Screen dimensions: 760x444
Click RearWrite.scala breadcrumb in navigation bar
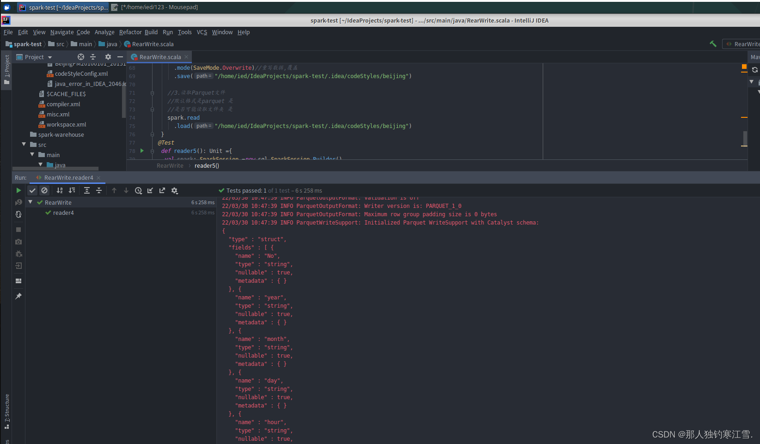pos(149,44)
